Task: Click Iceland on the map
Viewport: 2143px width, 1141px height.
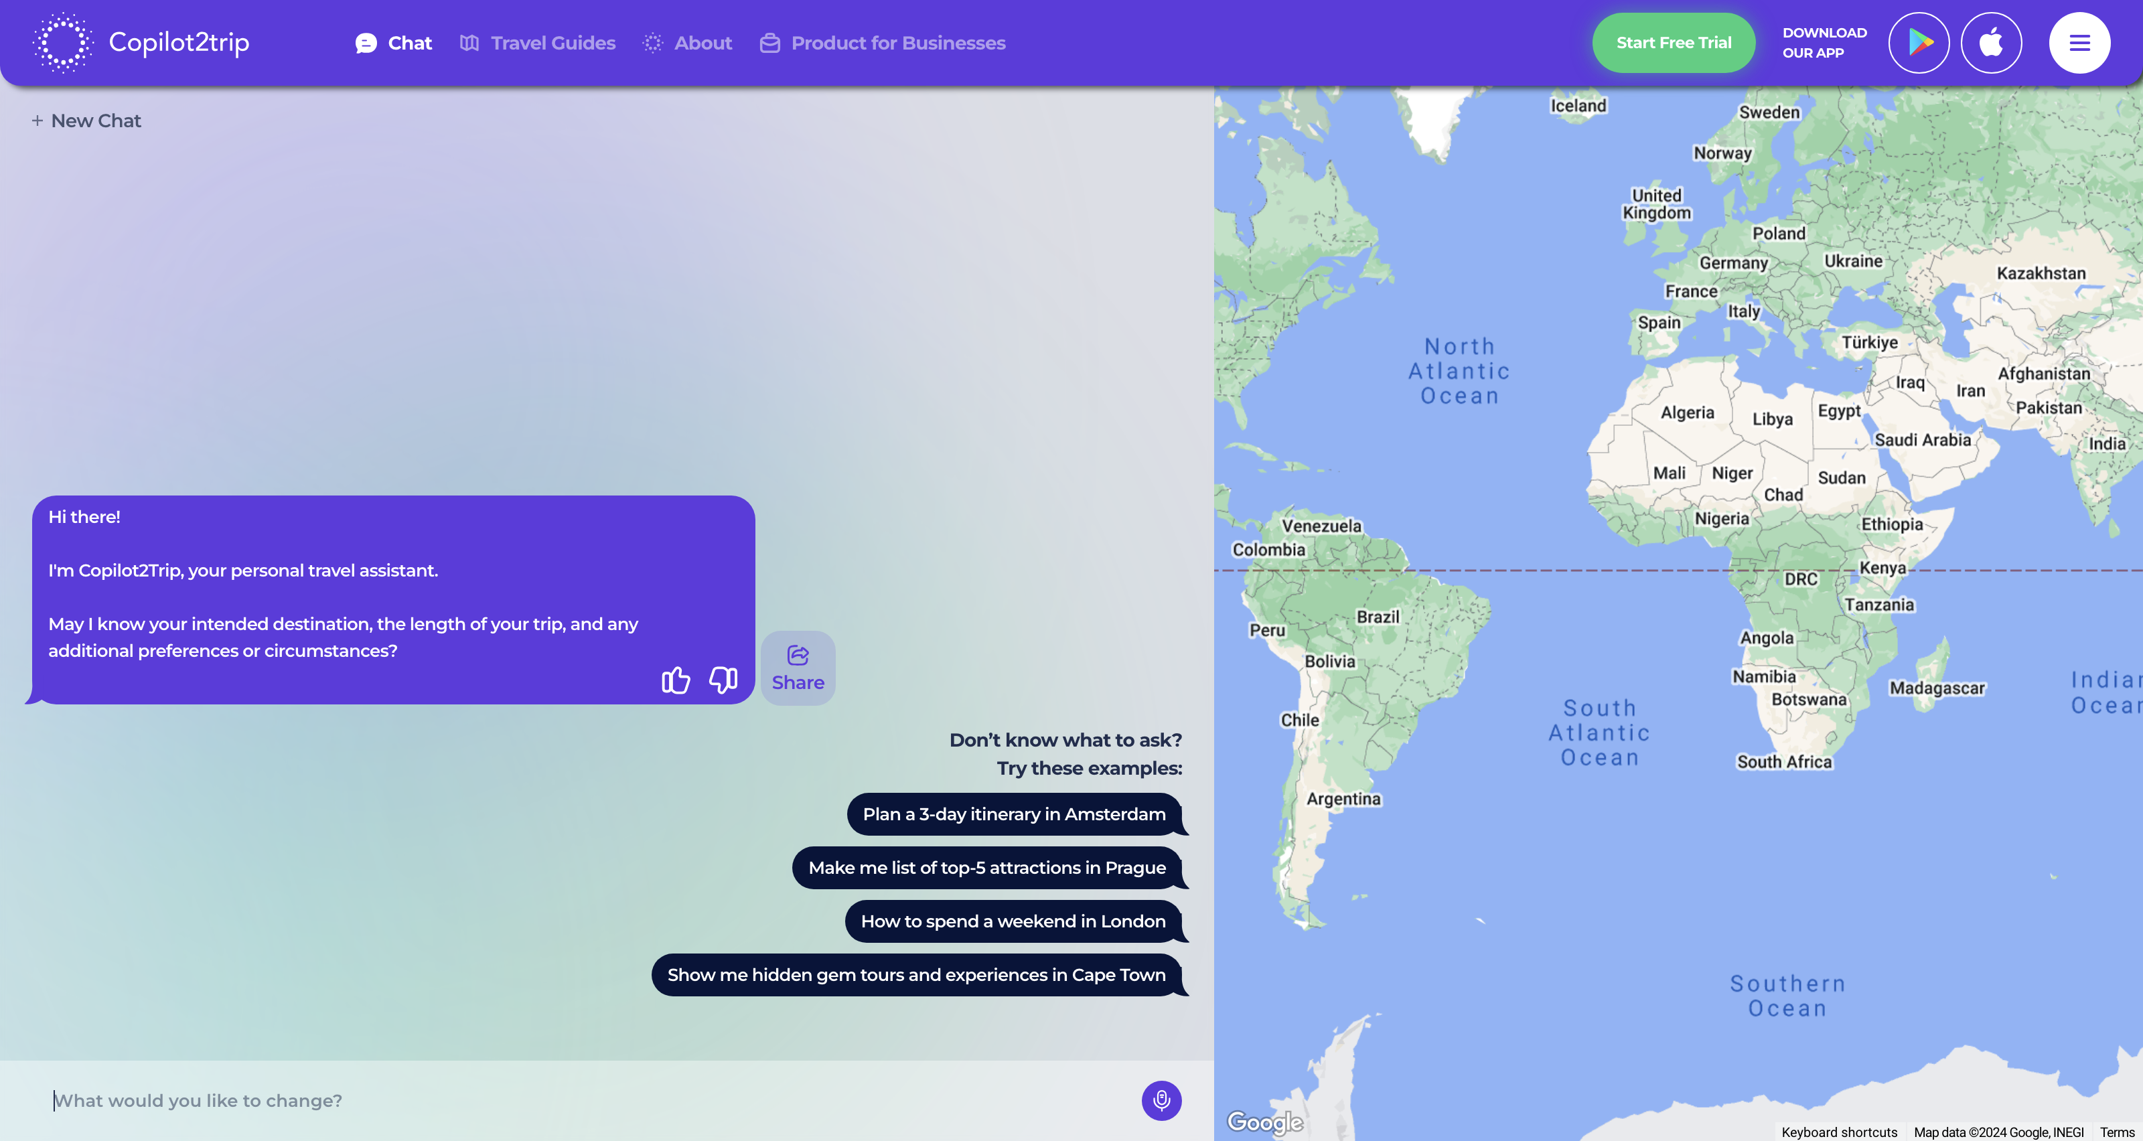Action: point(1578,106)
